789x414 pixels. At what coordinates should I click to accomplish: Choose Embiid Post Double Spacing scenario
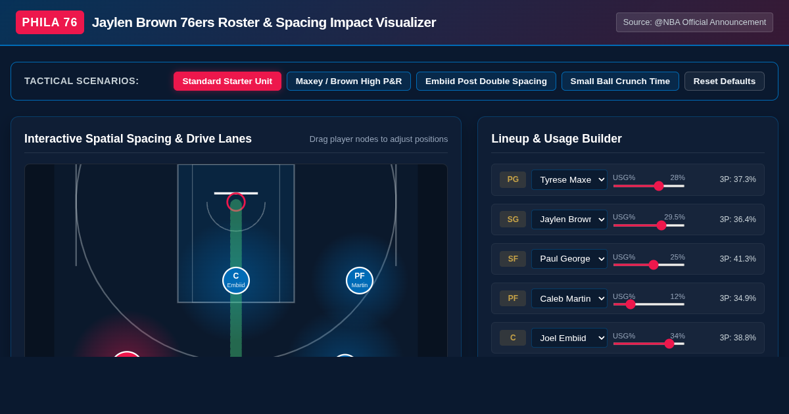pos(486,81)
